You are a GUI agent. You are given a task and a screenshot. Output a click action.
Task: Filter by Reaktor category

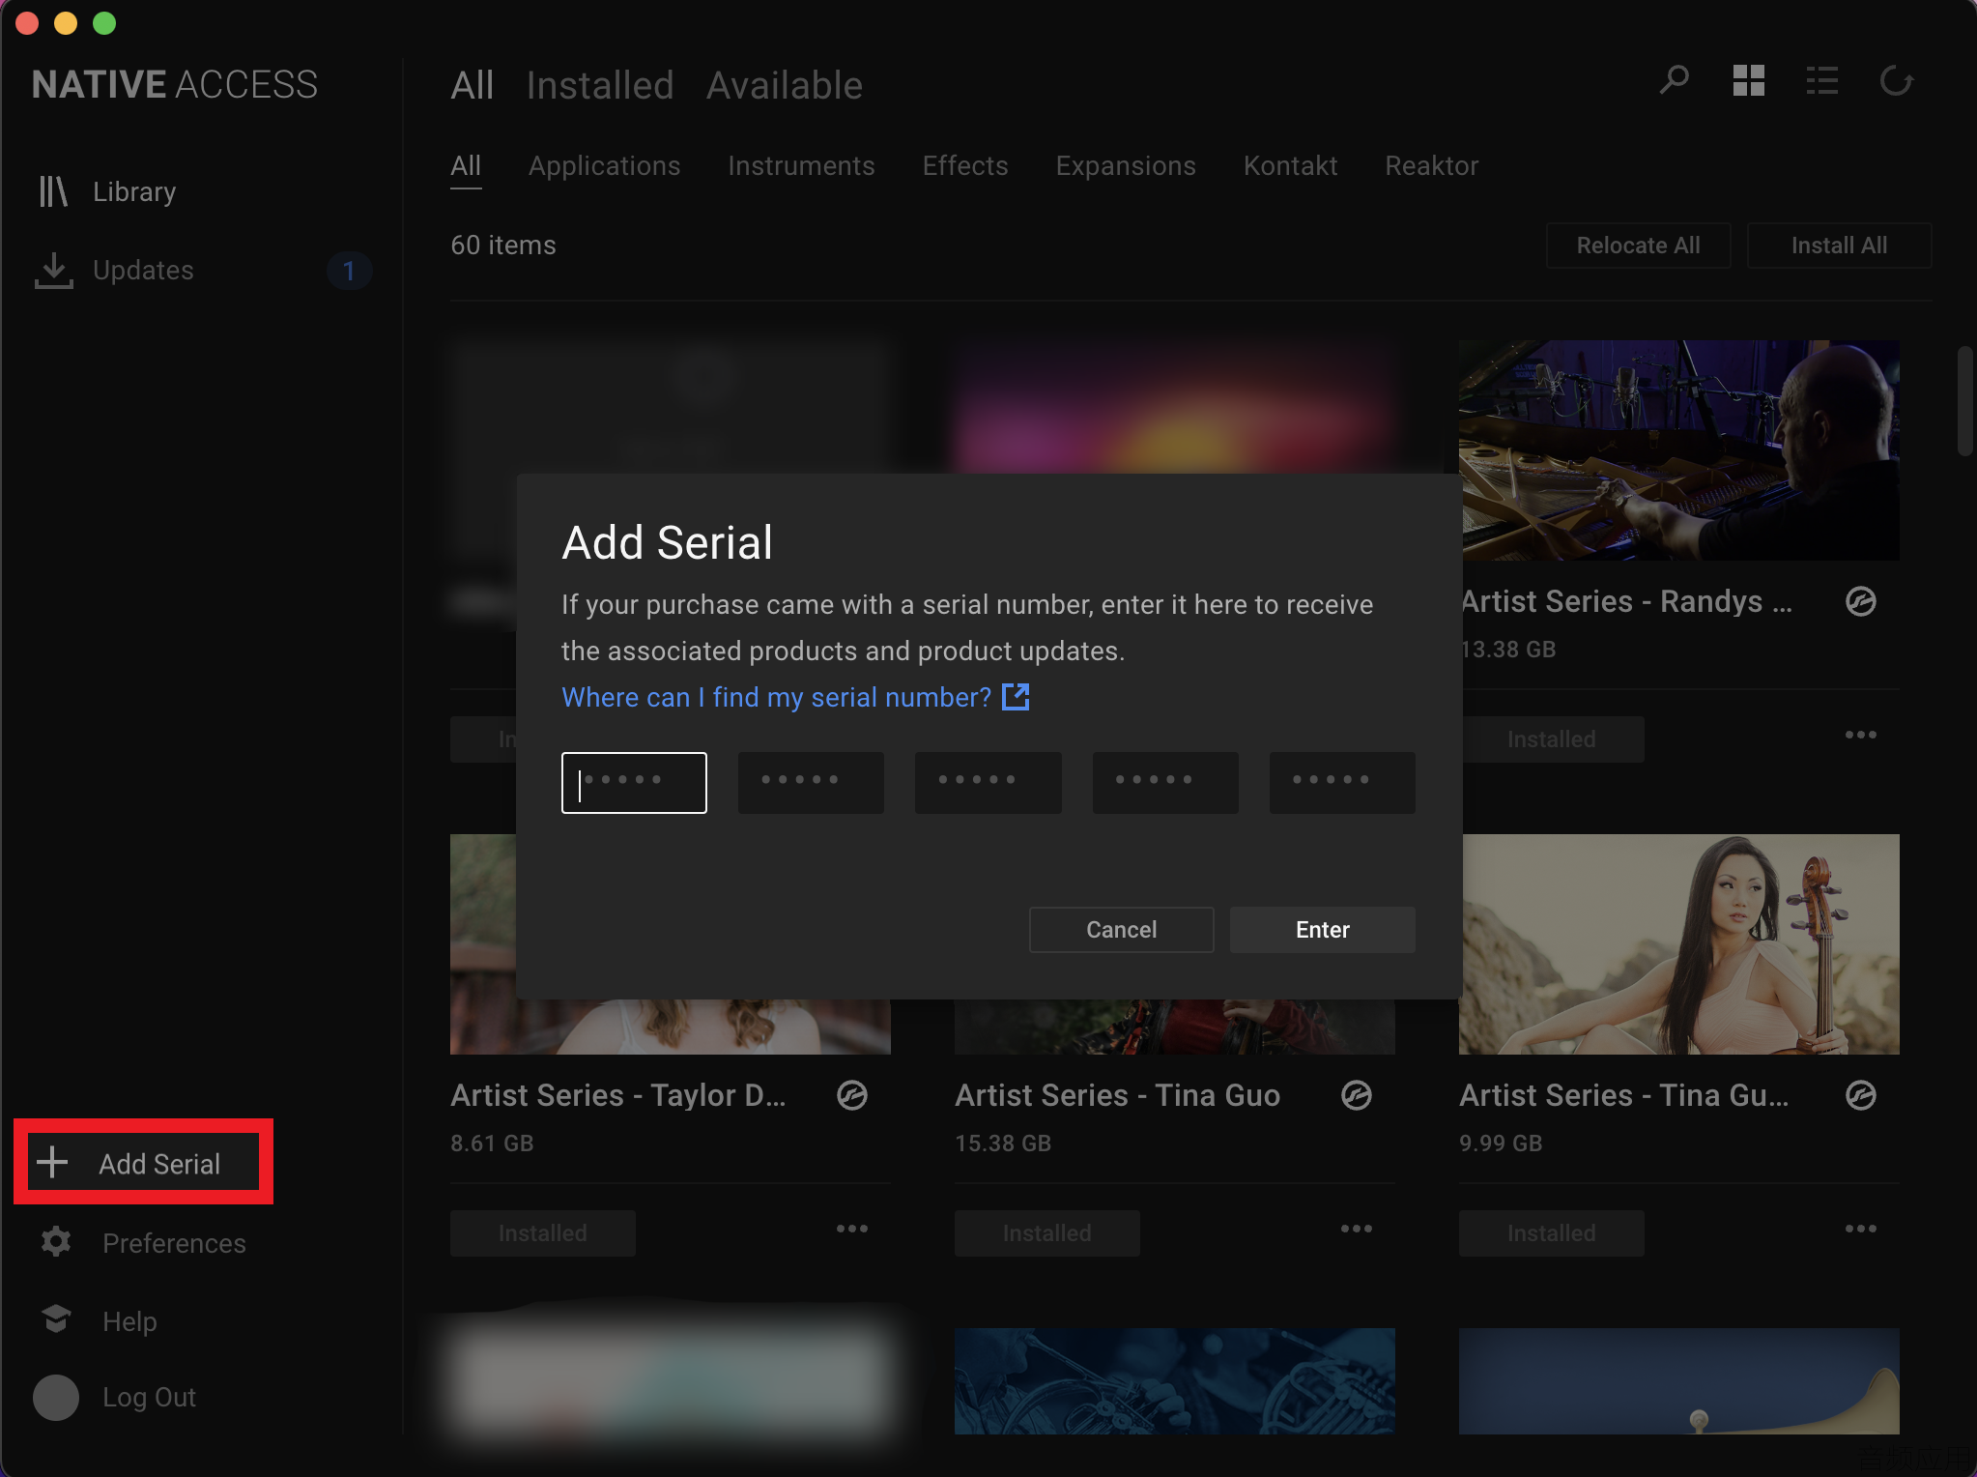pyautogui.click(x=1431, y=166)
